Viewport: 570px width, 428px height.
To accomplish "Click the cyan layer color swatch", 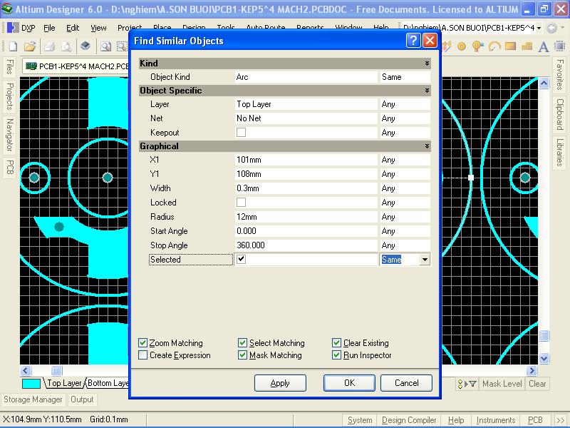I will pos(31,384).
